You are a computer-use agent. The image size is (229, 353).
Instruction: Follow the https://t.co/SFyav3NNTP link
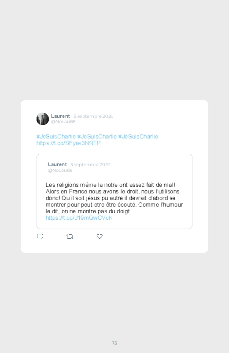click(68, 143)
